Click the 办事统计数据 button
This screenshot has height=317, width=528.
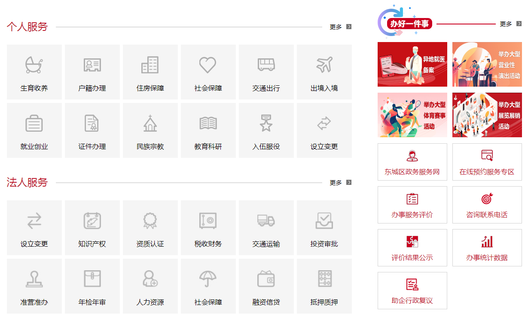487,248
